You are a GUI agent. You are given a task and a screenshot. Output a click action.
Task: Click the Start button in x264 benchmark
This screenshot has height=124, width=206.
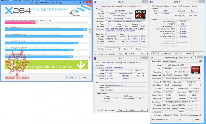pyautogui.click(x=84, y=77)
